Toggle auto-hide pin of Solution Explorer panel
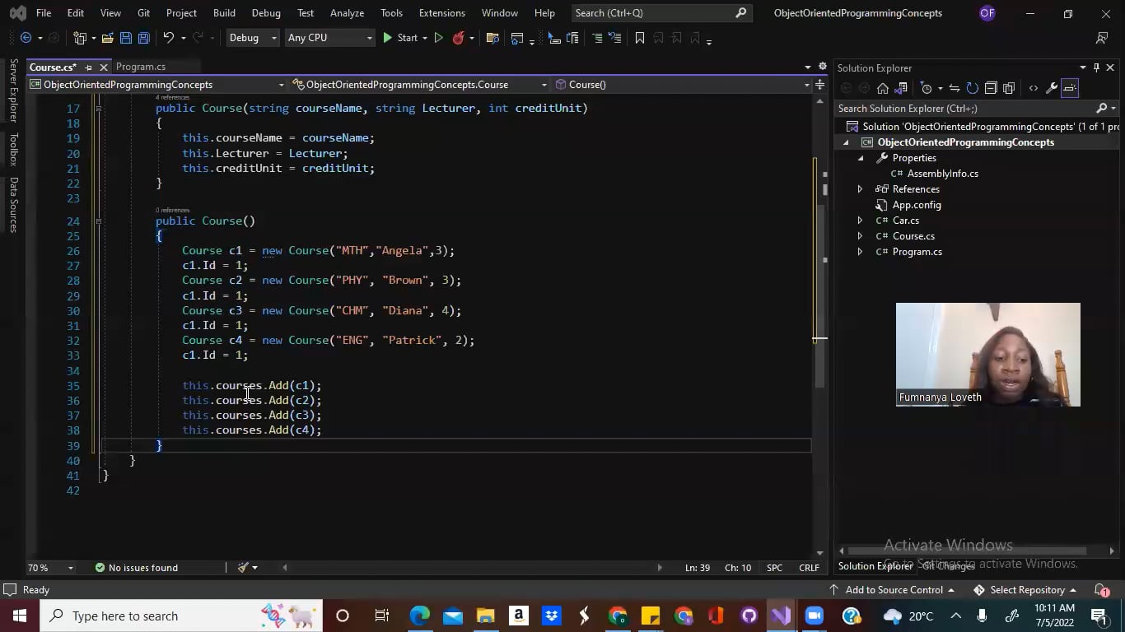This screenshot has width=1125, height=632. click(1096, 67)
